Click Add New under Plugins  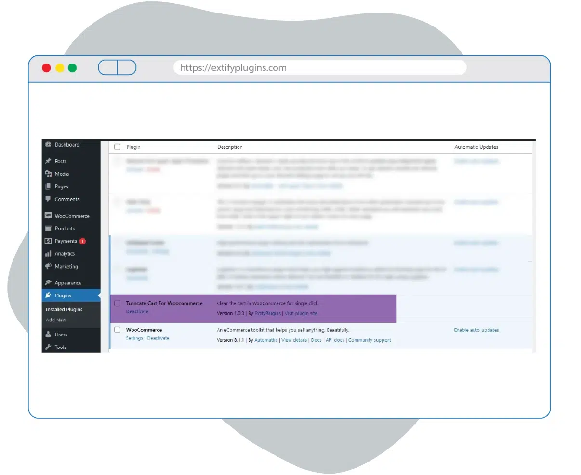coord(56,320)
